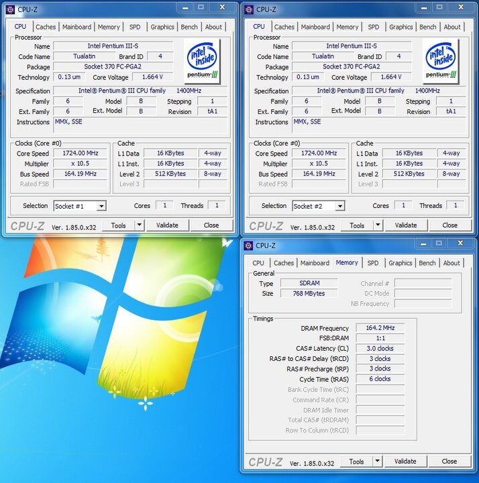The image size is (479, 483).
Task: Click the Specification field in the Socket #2 window
Action: tap(380, 91)
